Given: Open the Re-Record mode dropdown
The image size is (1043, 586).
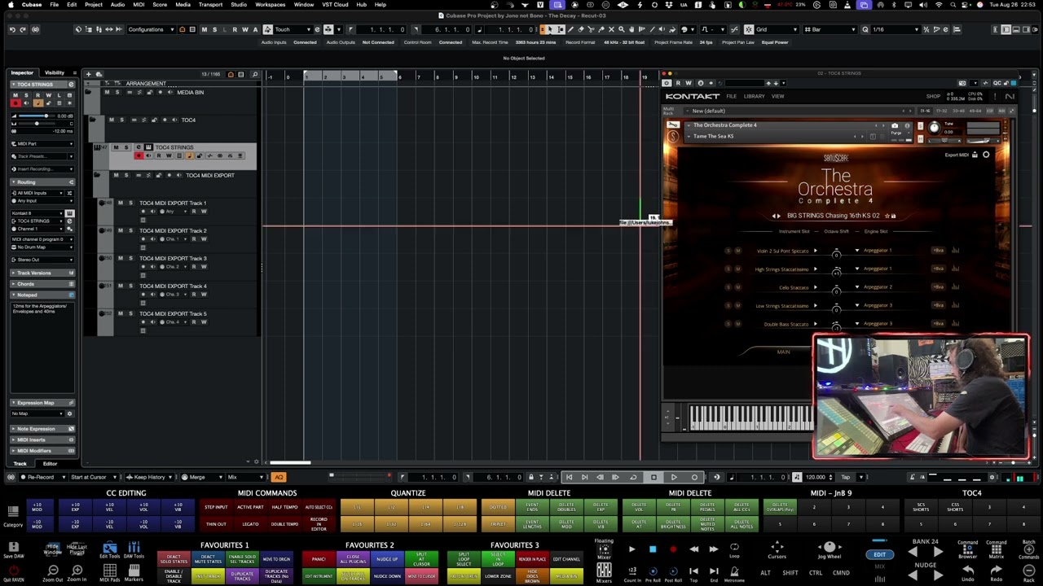Looking at the screenshot, I should (x=42, y=477).
